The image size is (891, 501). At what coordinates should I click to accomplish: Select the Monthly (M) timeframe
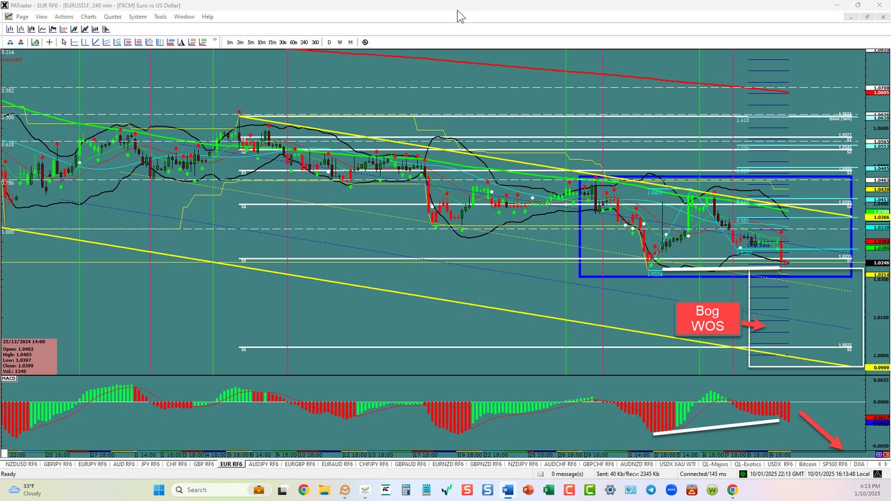click(350, 42)
